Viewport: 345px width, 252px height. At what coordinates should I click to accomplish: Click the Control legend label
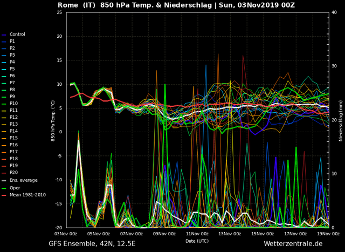pos(17,35)
